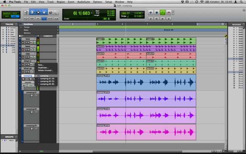Enable Shuffle edit mode
The width and height of the screenshot is (246, 154).
[7, 13]
